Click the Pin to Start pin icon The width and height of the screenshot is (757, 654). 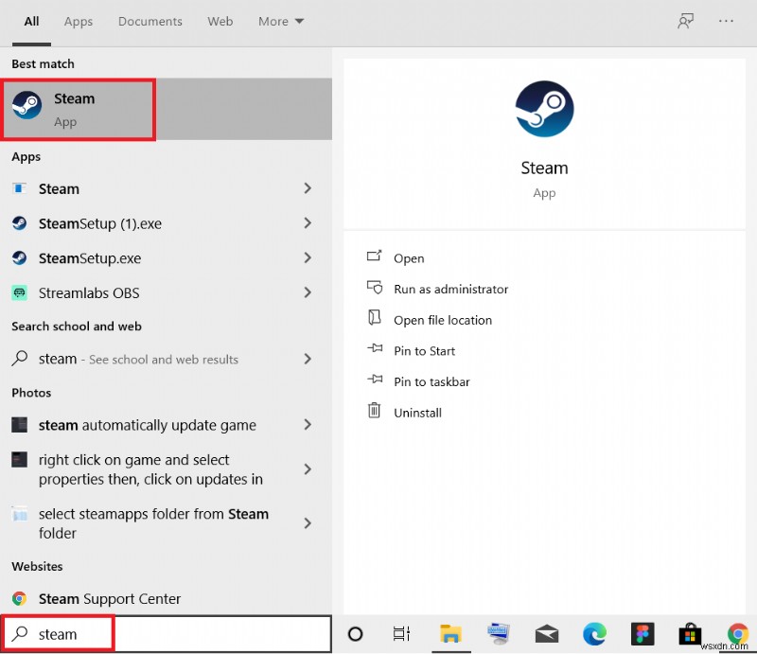tap(375, 347)
